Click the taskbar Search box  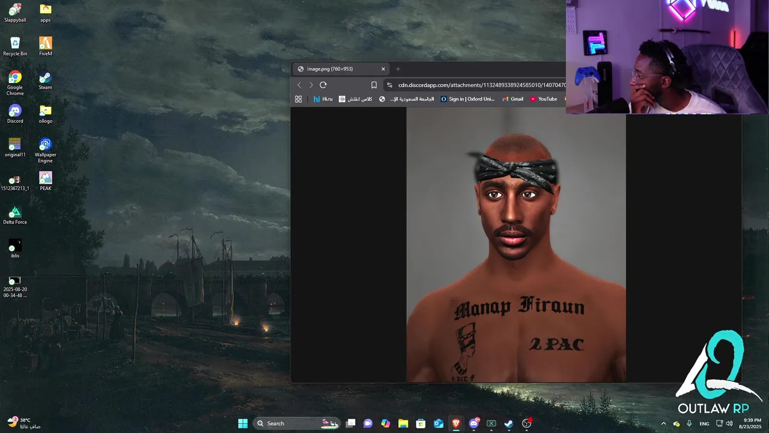[297, 423]
